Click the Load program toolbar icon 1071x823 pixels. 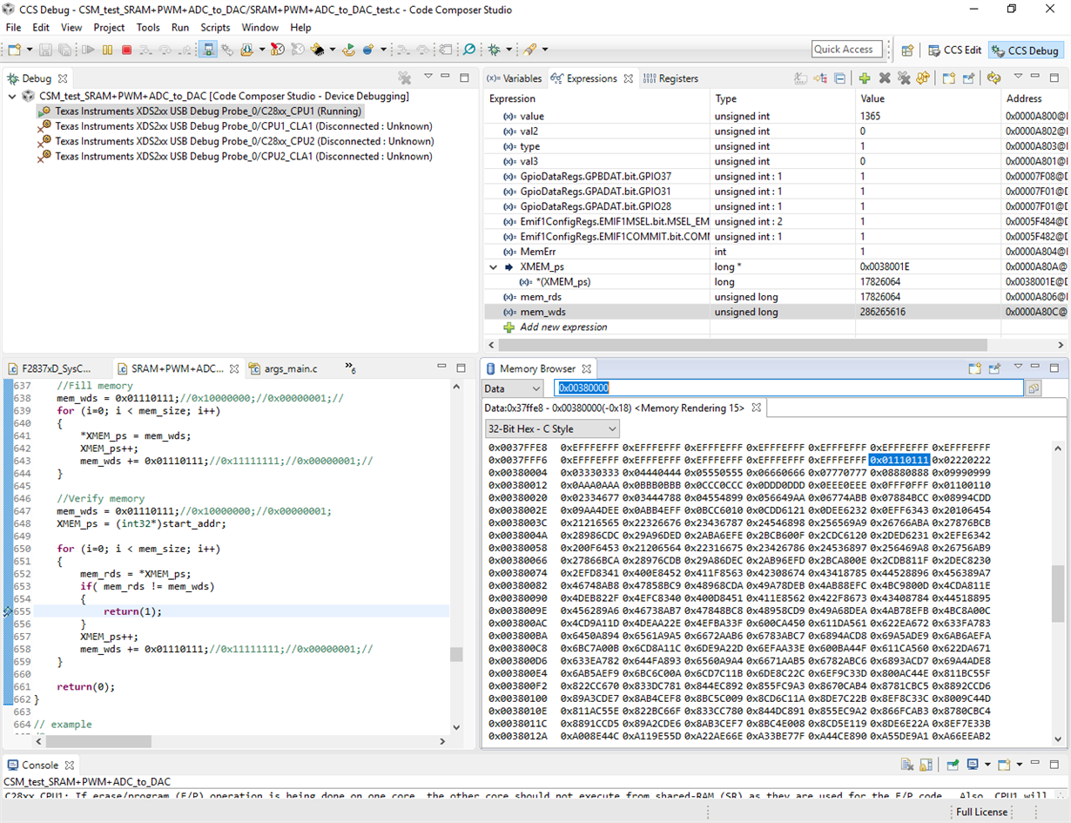click(x=246, y=50)
